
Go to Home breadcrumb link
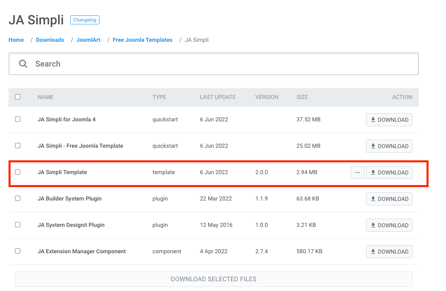coord(16,40)
